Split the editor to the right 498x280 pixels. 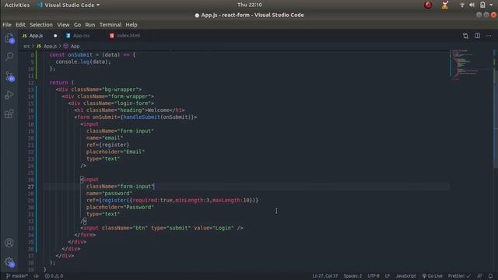(477, 36)
